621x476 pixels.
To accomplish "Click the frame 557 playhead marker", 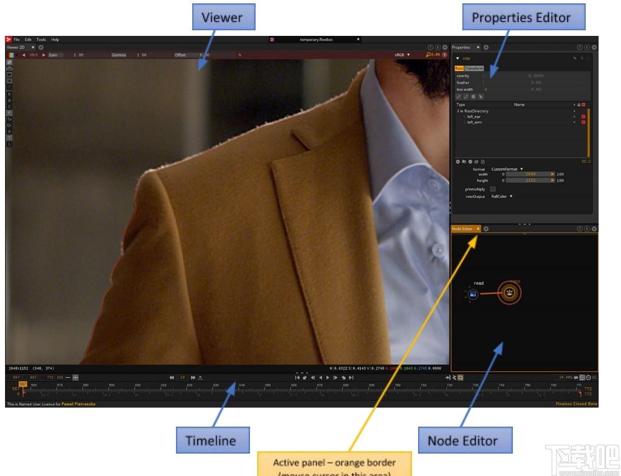I will 23,385.
